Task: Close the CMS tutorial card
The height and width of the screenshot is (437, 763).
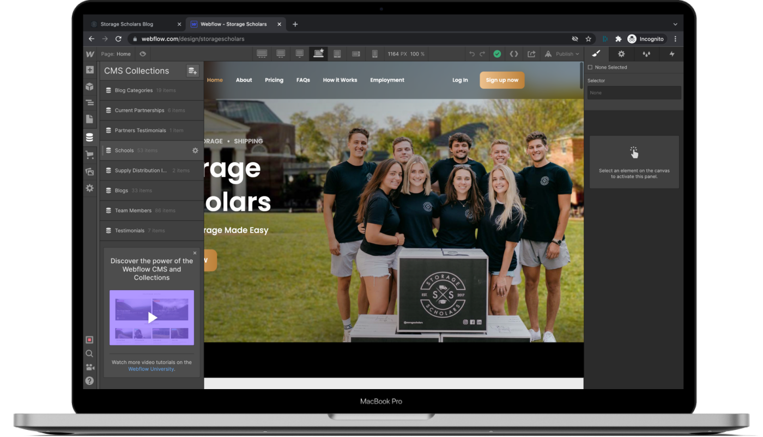Action: point(195,253)
